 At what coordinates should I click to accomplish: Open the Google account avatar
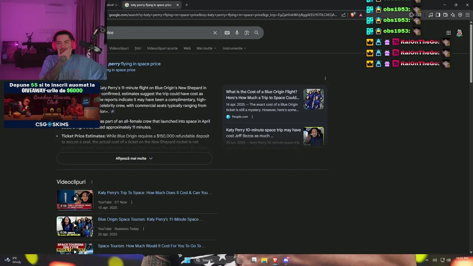459,33
